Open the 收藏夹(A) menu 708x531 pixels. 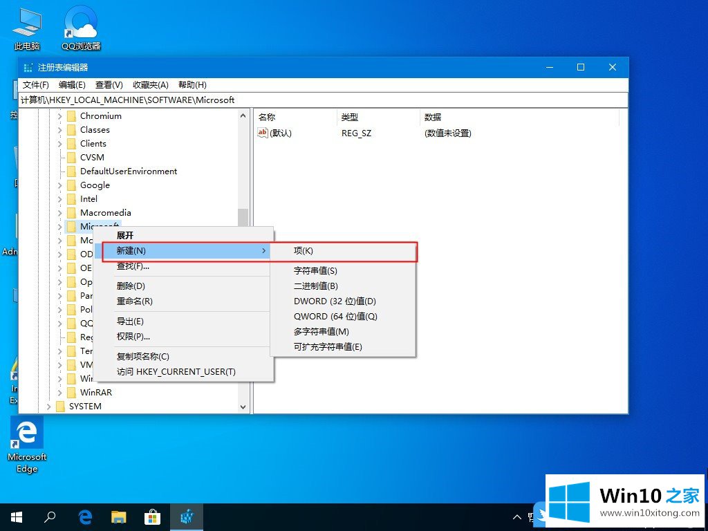tap(150, 85)
